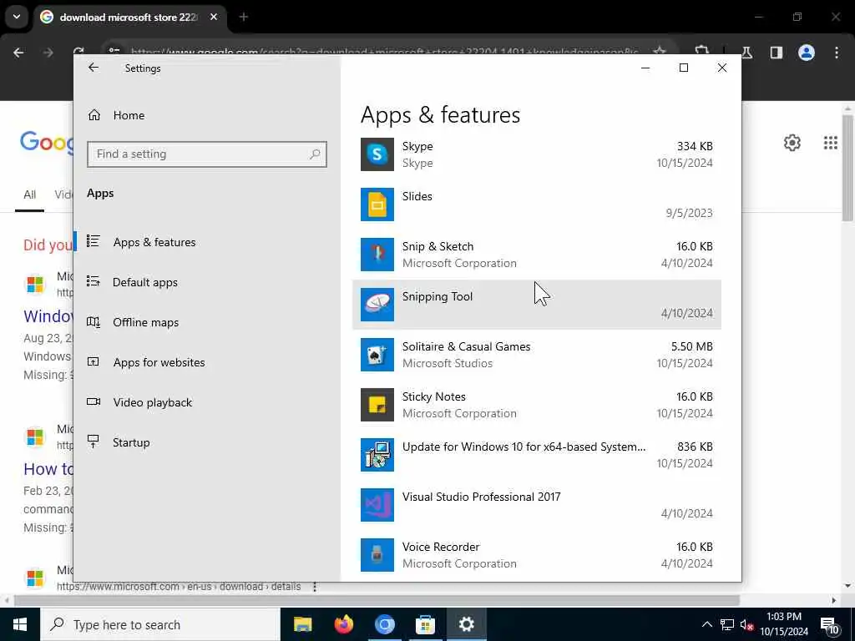Click the taskbar clock showing 1:03 PM
The image size is (855, 641).
tap(784, 624)
